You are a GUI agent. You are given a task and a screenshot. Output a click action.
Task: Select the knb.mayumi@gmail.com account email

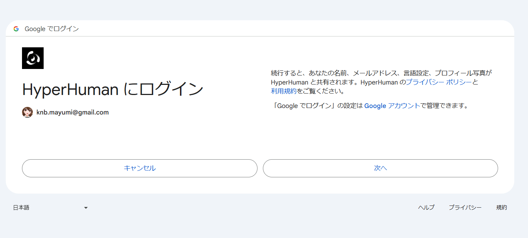click(x=72, y=112)
